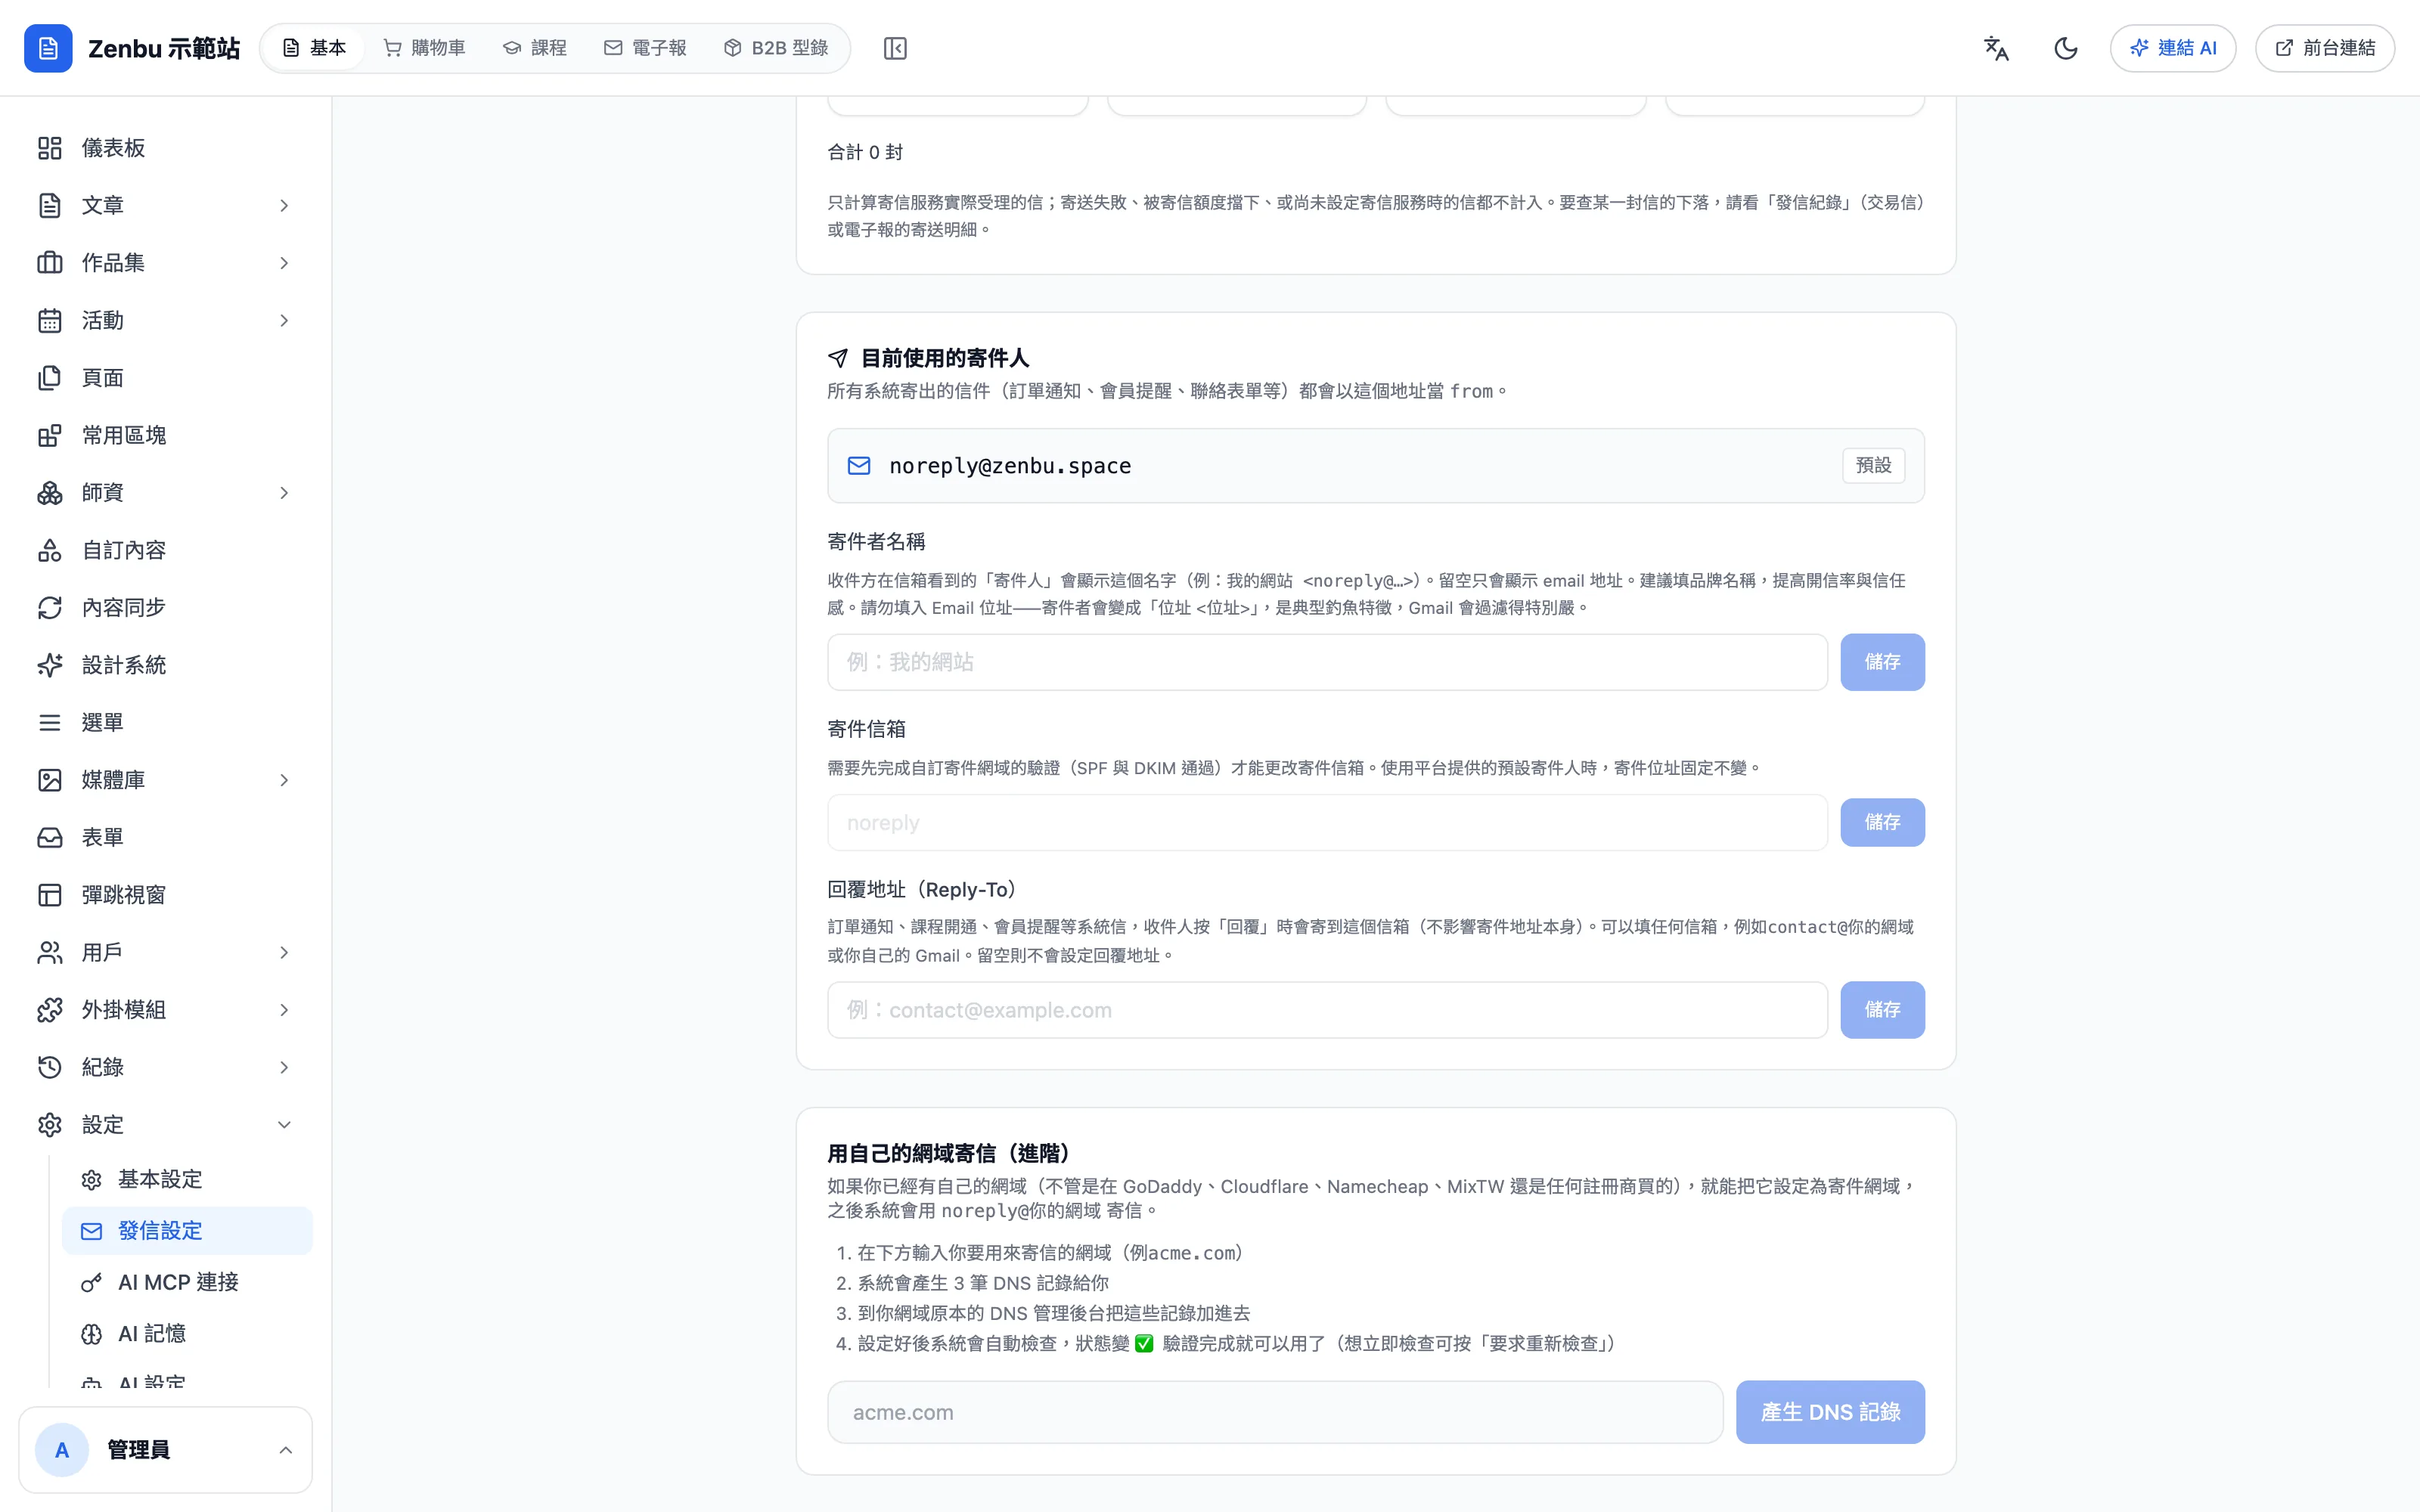
Task: Expand the 外掛模組 sidebar section
Action: tap(166, 1010)
